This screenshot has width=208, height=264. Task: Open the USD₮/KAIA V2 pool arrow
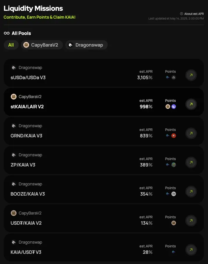tap(191, 221)
